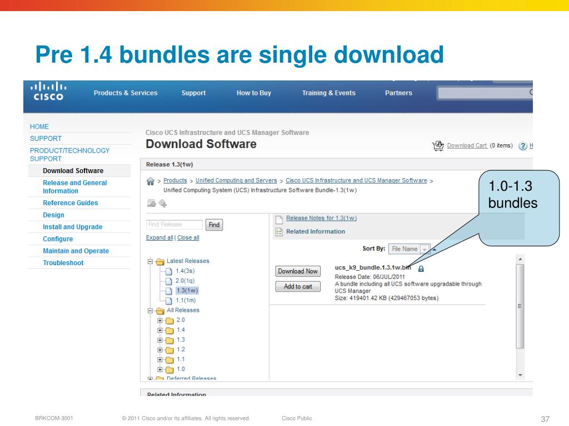This screenshot has height=426, width=569.
Task: Open Design sidebar link
Action: pos(53,215)
